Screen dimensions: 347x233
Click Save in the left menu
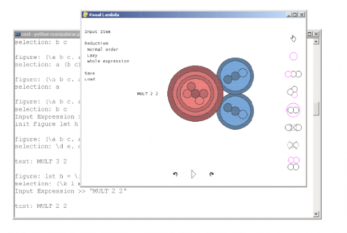point(90,73)
